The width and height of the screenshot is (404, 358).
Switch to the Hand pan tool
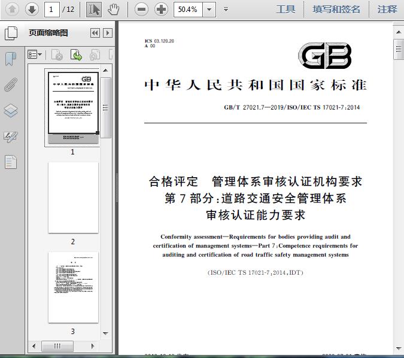tap(113, 10)
